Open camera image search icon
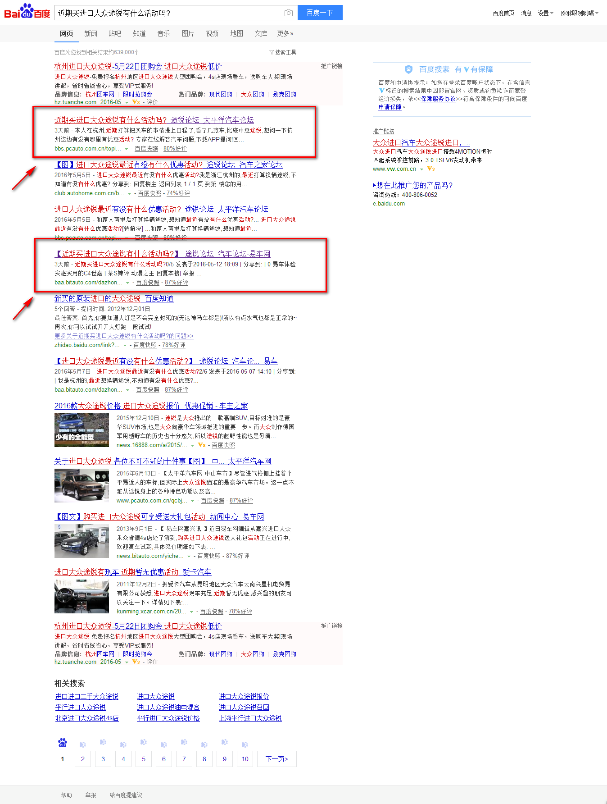The image size is (607, 804). (289, 13)
